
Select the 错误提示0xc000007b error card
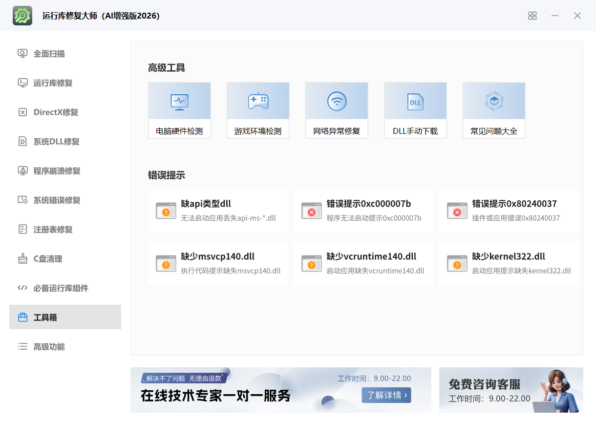(x=363, y=211)
